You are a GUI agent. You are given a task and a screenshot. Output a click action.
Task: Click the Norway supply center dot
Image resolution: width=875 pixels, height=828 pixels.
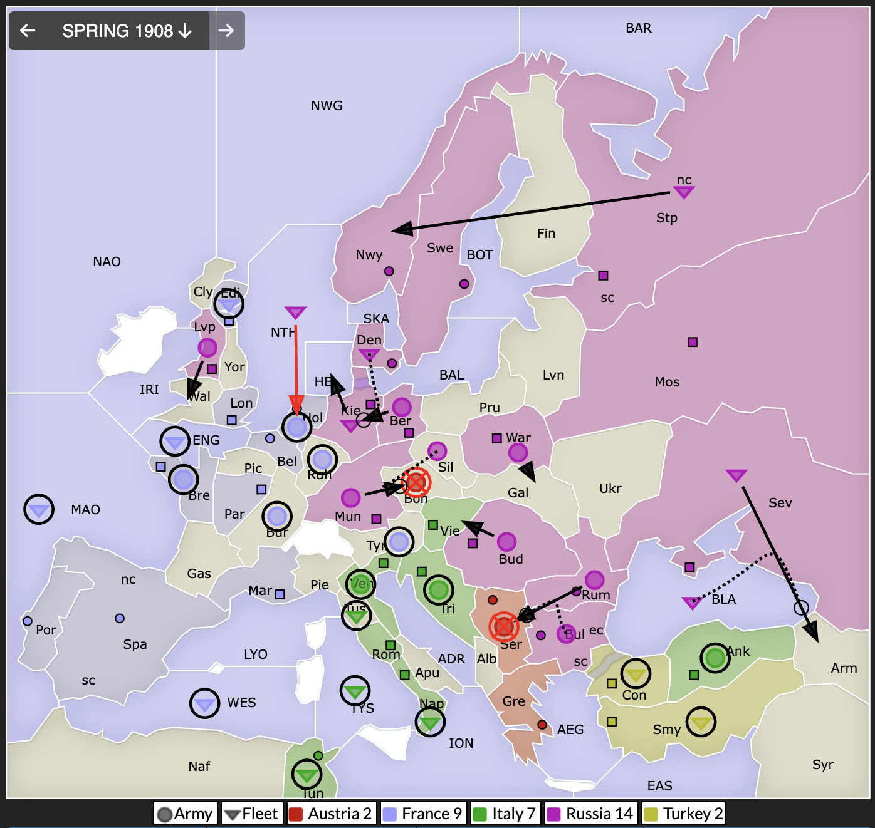point(389,271)
